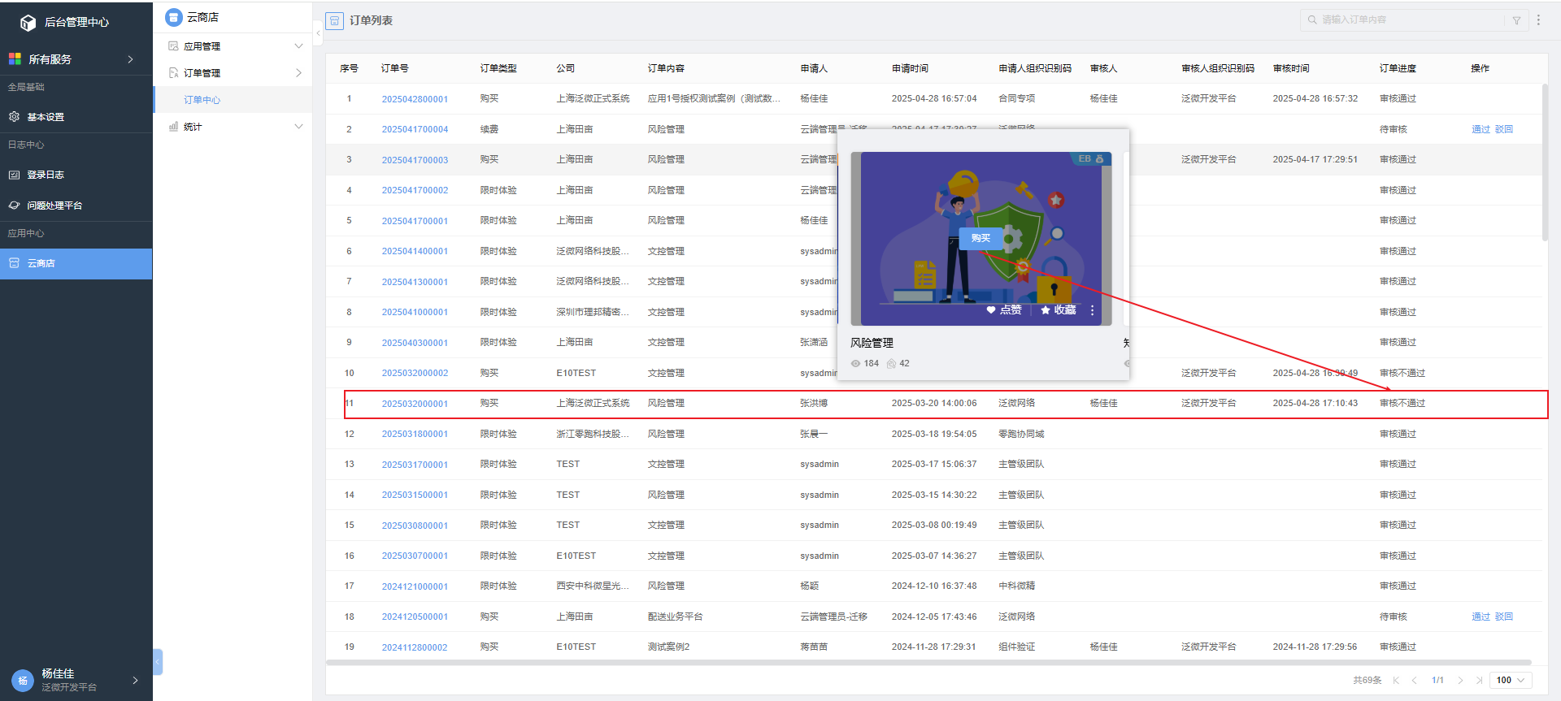Image resolution: width=1561 pixels, height=701 pixels.
Task: Click 驳回 for order 2025041700004
Action: [x=1504, y=129]
